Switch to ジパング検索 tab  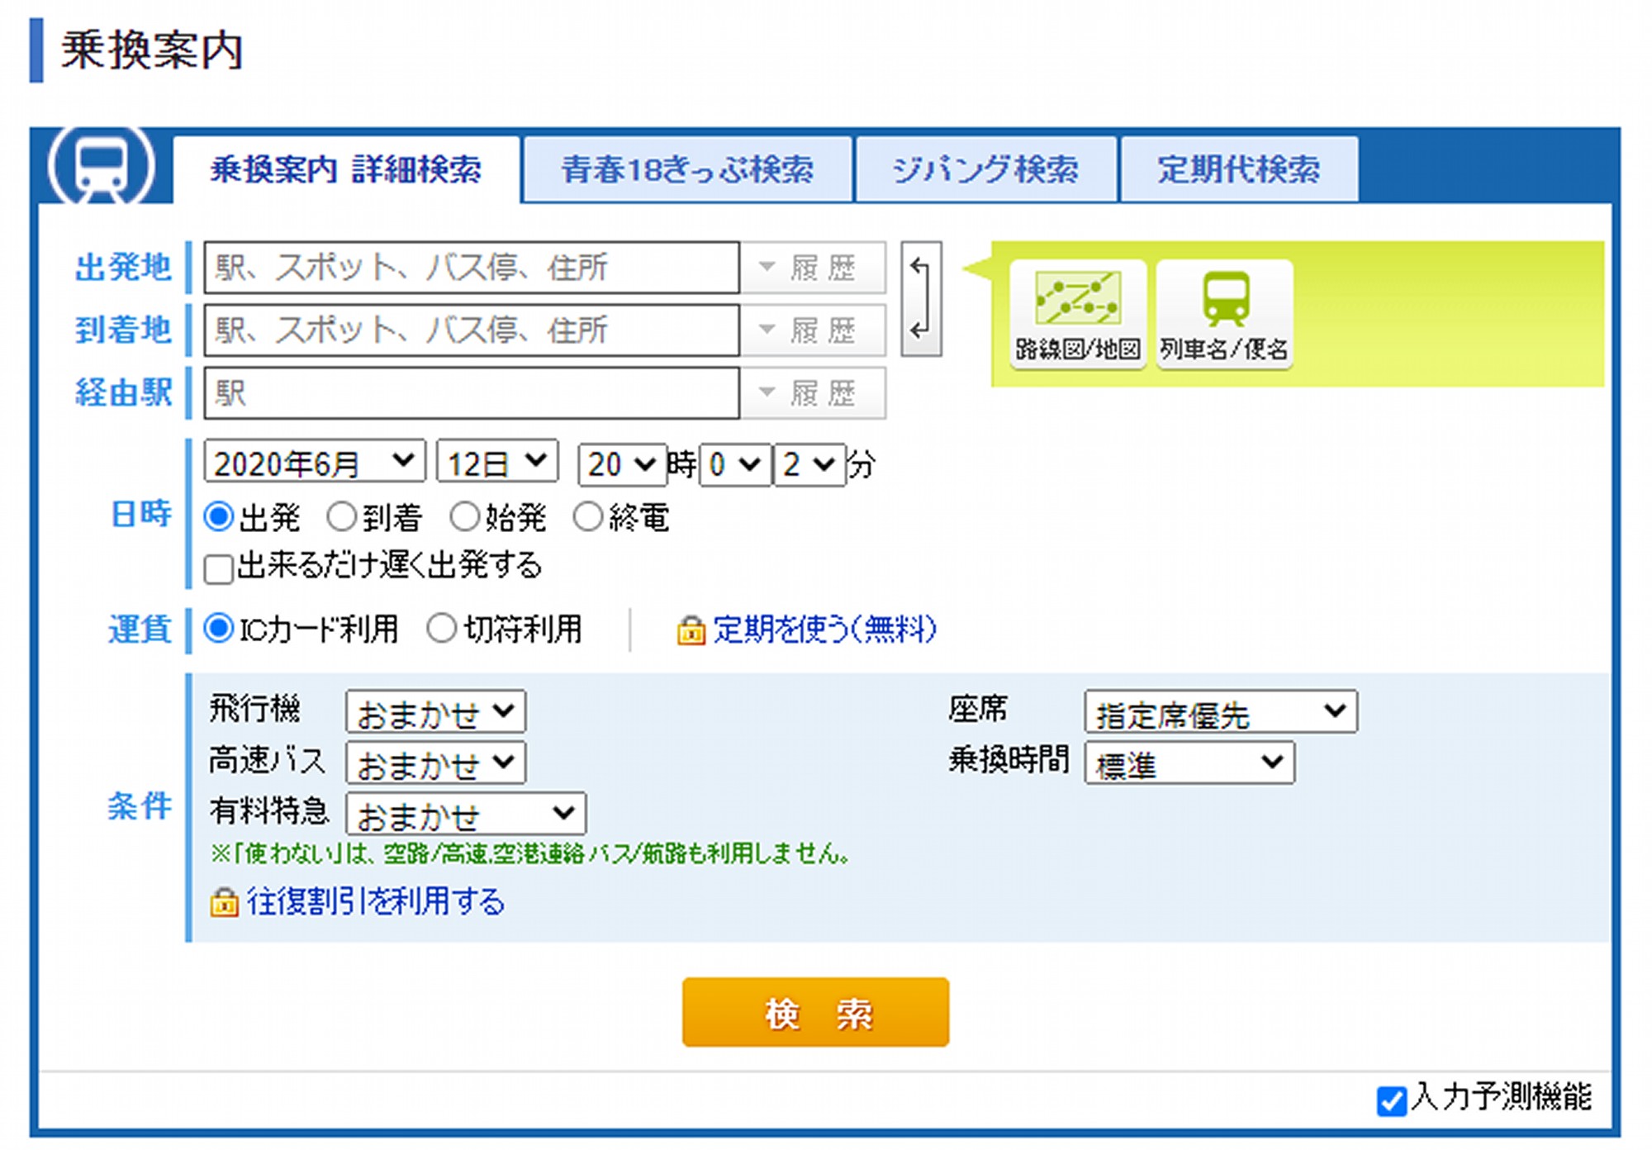[985, 169]
